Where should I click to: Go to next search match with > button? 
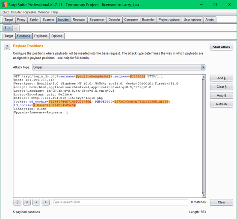coord(46,202)
